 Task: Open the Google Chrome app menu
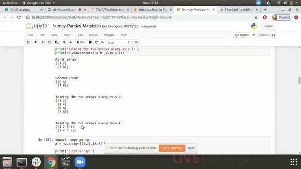click(x=39, y=3)
